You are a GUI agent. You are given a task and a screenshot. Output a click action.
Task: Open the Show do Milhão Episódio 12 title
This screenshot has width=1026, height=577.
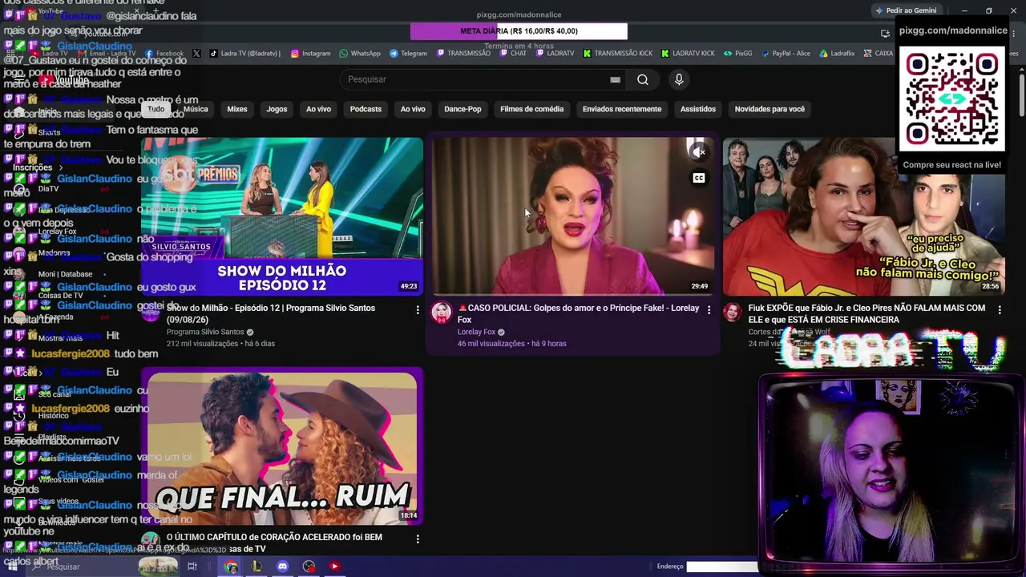point(271,313)
